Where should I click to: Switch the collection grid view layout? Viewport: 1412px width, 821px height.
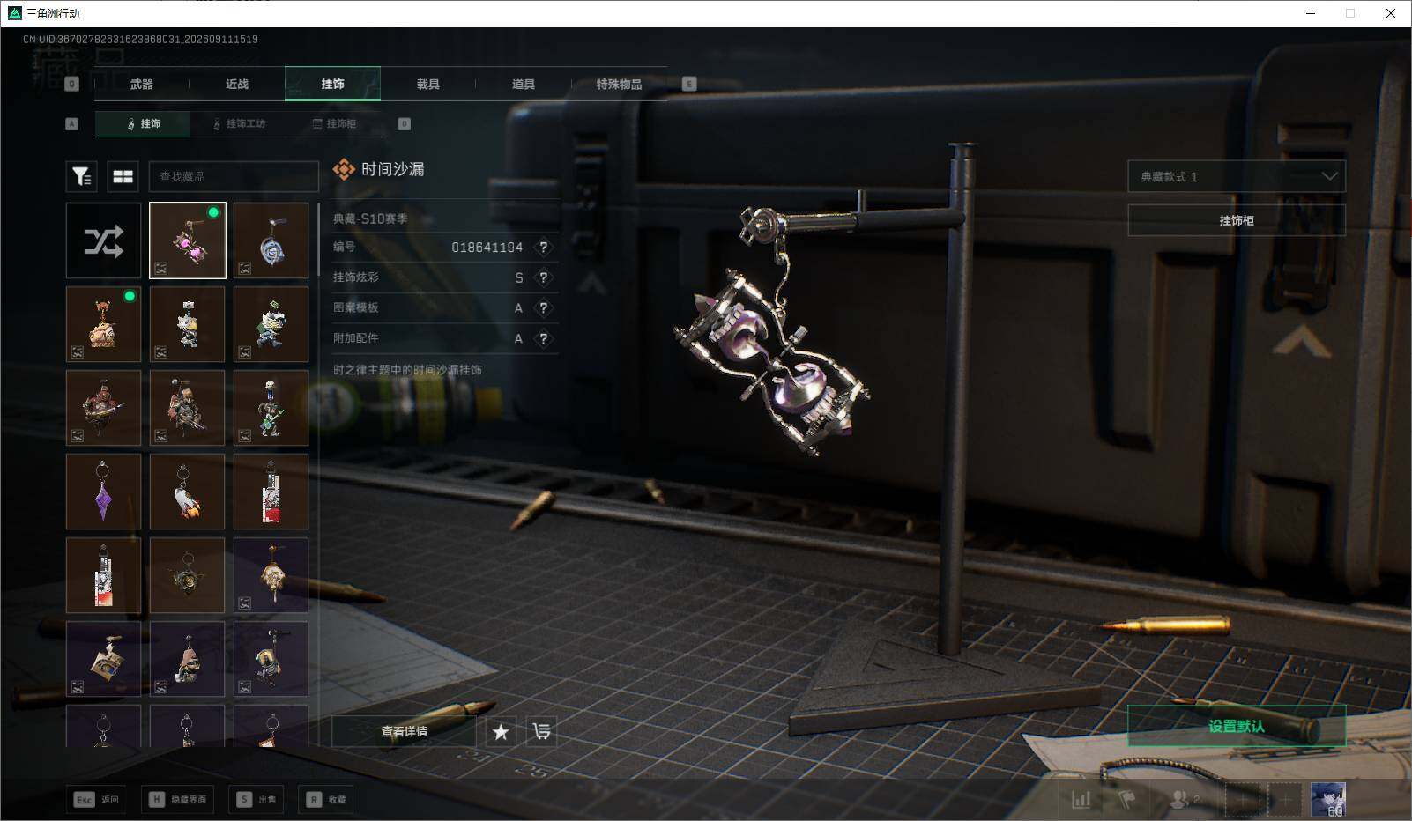tap(123, 177)
